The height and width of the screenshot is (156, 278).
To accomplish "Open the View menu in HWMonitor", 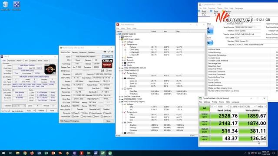I will tap(122, 28).
